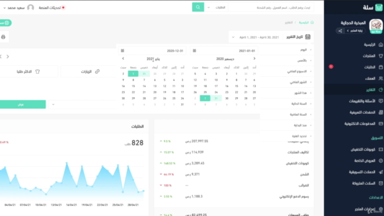Viewport: 384px width, 216px height.
Task: Click the green globe language button
Action: point(5,23)
